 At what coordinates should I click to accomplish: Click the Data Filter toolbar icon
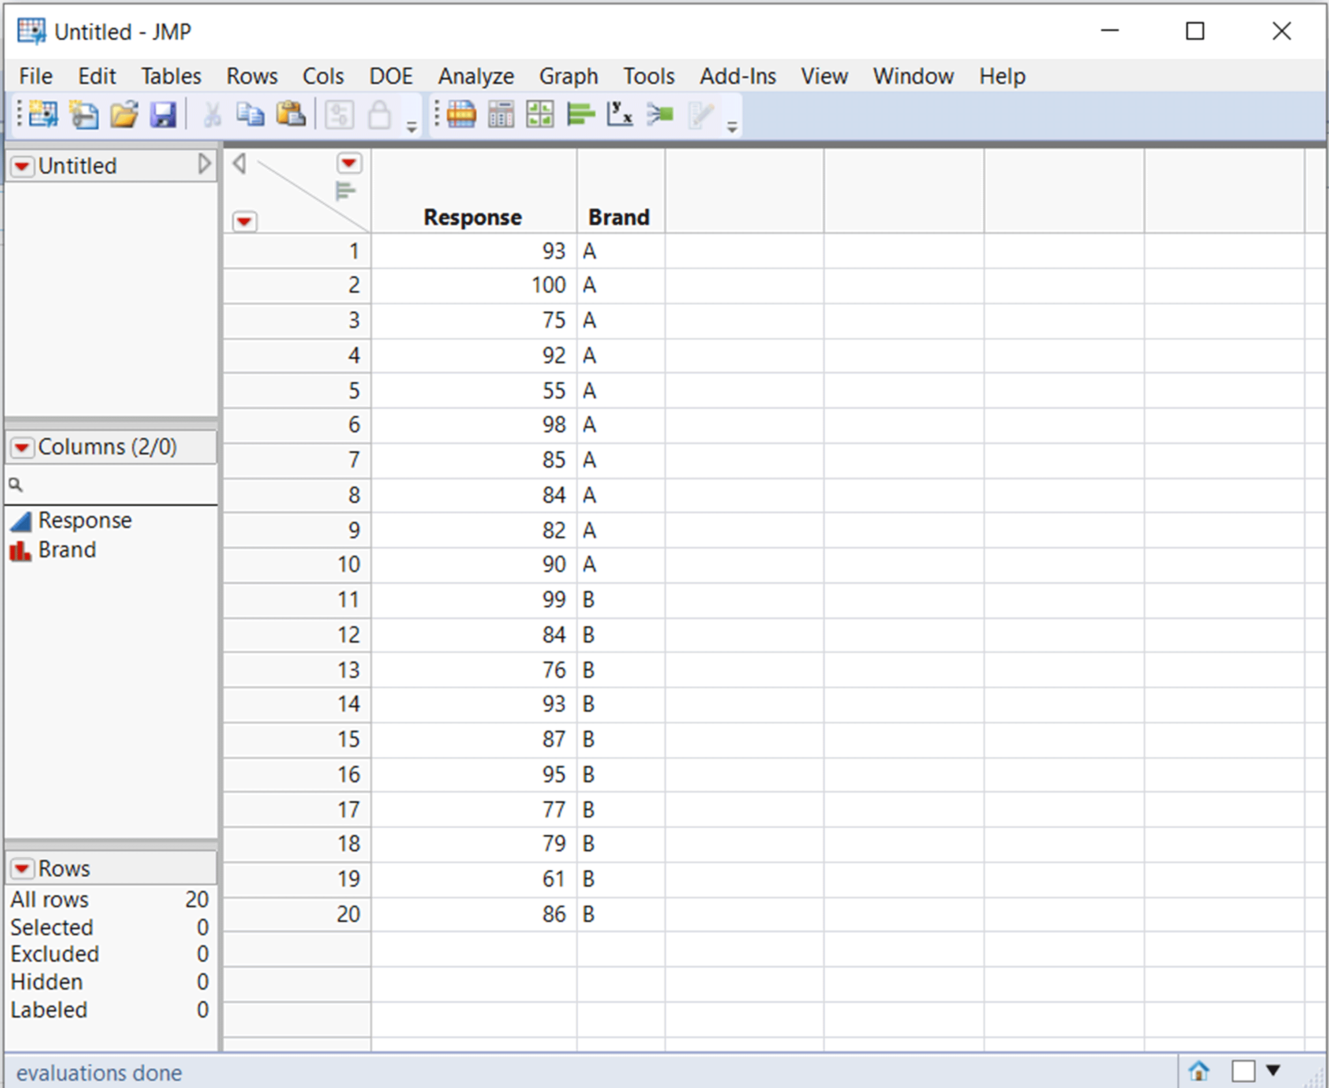[x=339, y=115]
